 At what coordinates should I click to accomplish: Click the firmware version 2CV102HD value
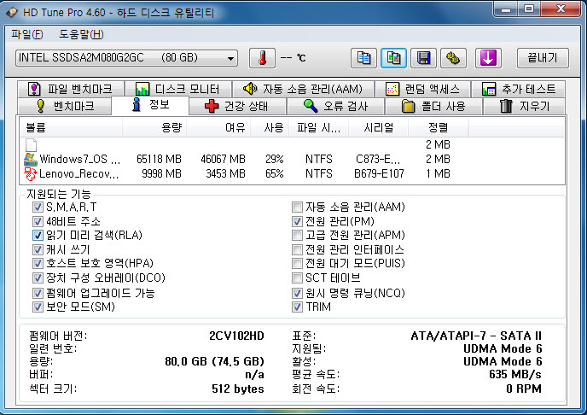pos(236,336)
